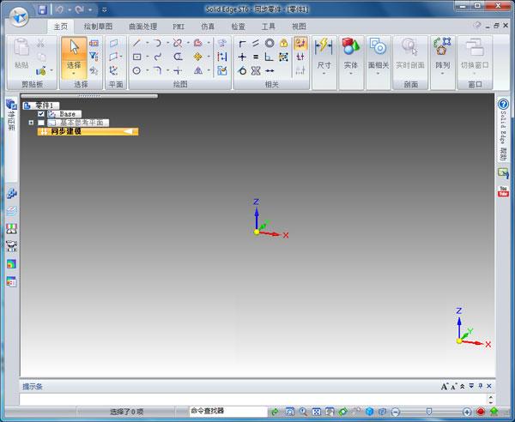Click the Parallel relationship icon
The height and width of the screenshot is (422, 515).
256,43
